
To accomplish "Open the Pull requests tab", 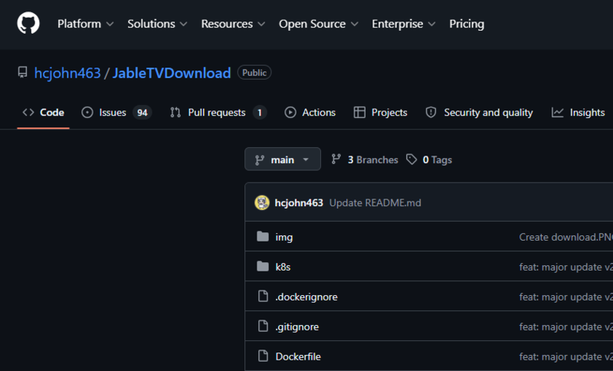I will (218, 113).
